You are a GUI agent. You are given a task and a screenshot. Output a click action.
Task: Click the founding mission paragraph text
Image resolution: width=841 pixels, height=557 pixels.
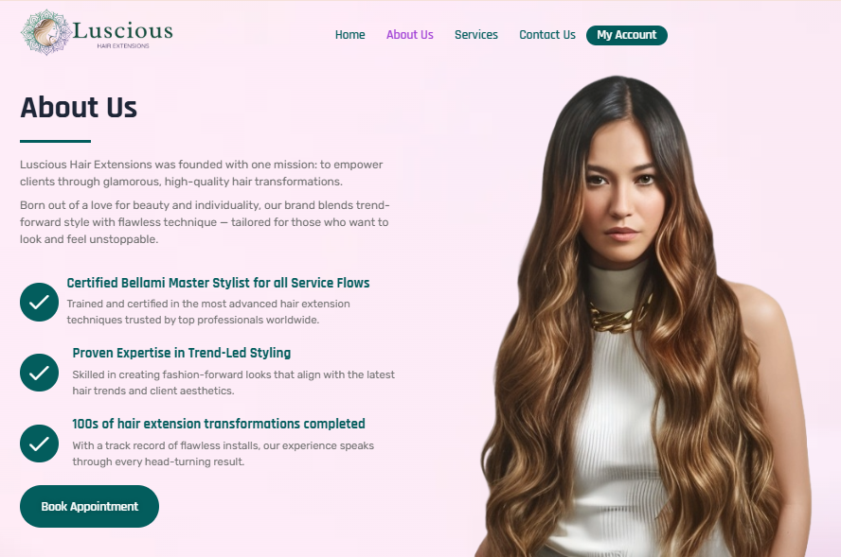click(201, 173)
